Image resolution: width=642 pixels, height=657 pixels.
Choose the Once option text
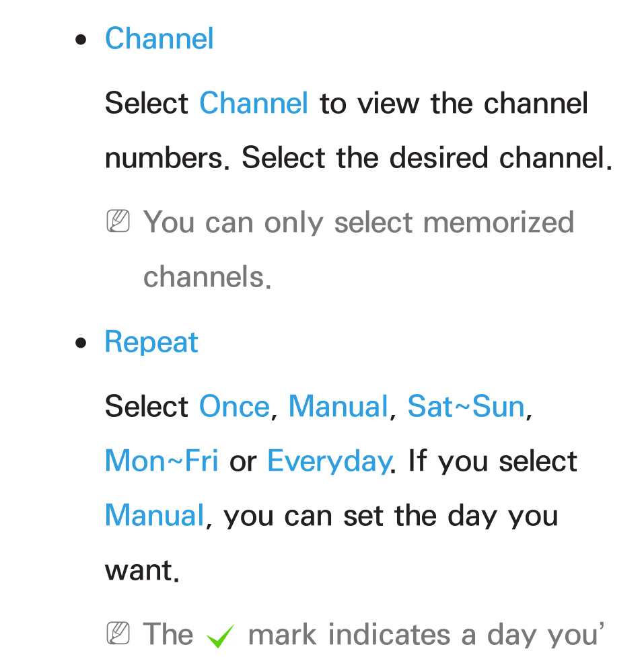[234, 406]
